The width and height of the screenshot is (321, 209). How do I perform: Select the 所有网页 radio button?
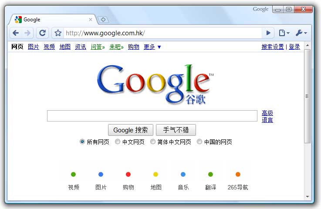(x=82, y=142)
